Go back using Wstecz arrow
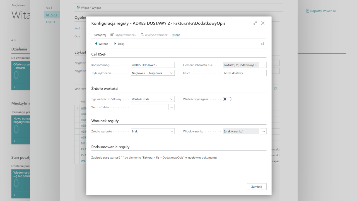The width and height of the screenshot is (357, 201). [101, 44]
